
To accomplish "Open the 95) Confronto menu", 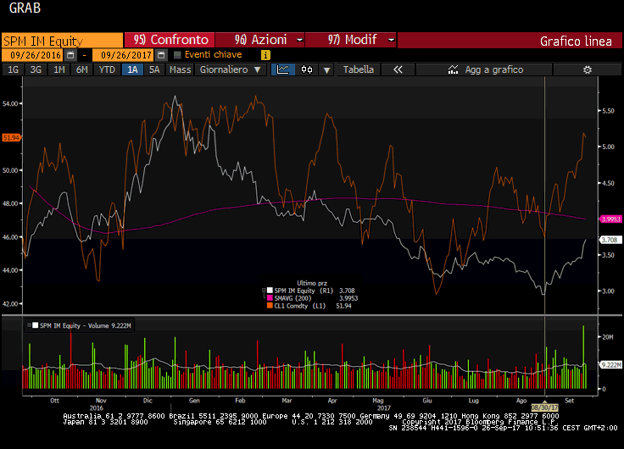I will point(170,40).
